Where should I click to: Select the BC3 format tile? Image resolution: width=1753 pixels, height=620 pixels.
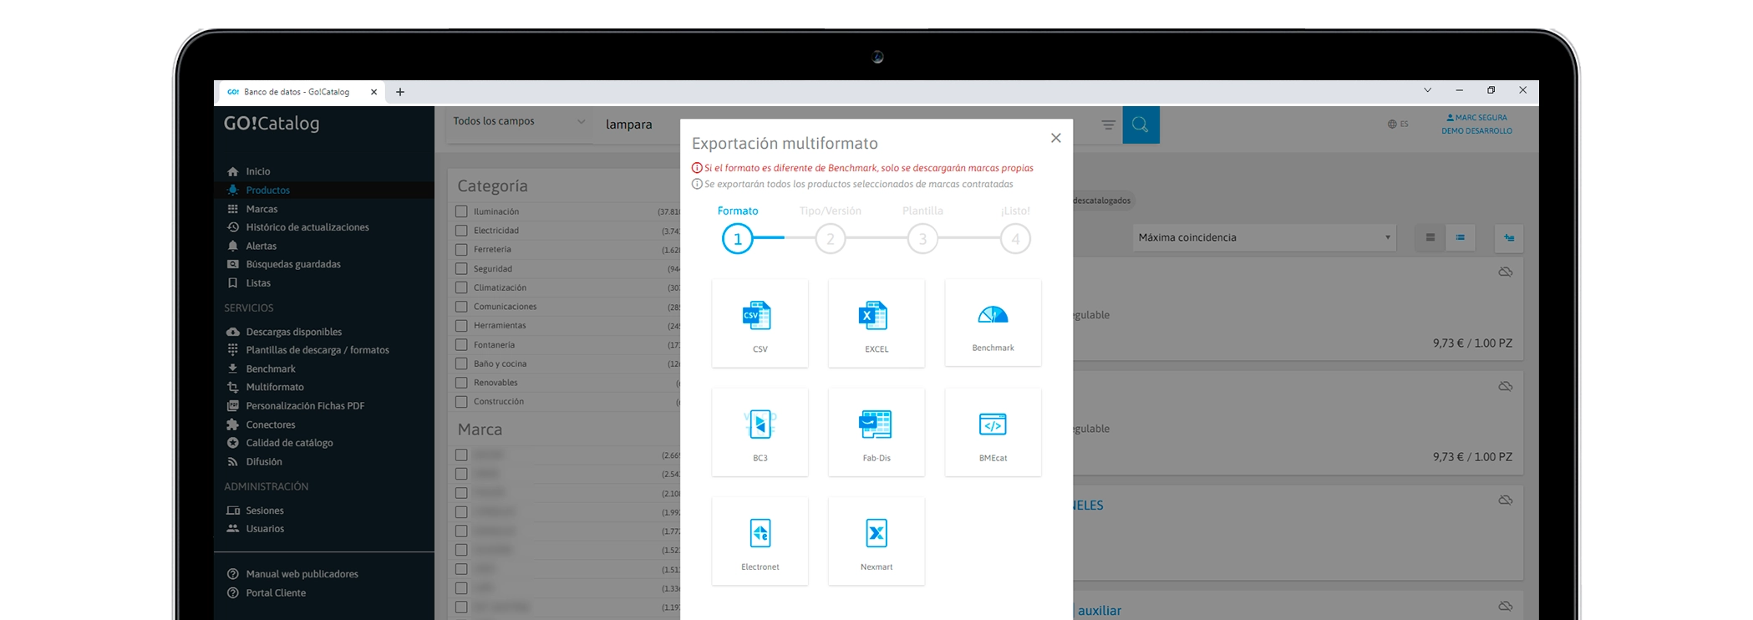(760, 432)
